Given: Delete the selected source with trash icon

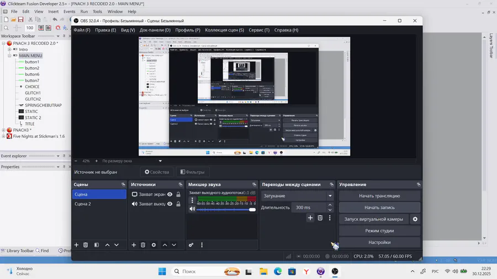Looking at the screenshot, I should pyautogui.click(x=143, y=245).
